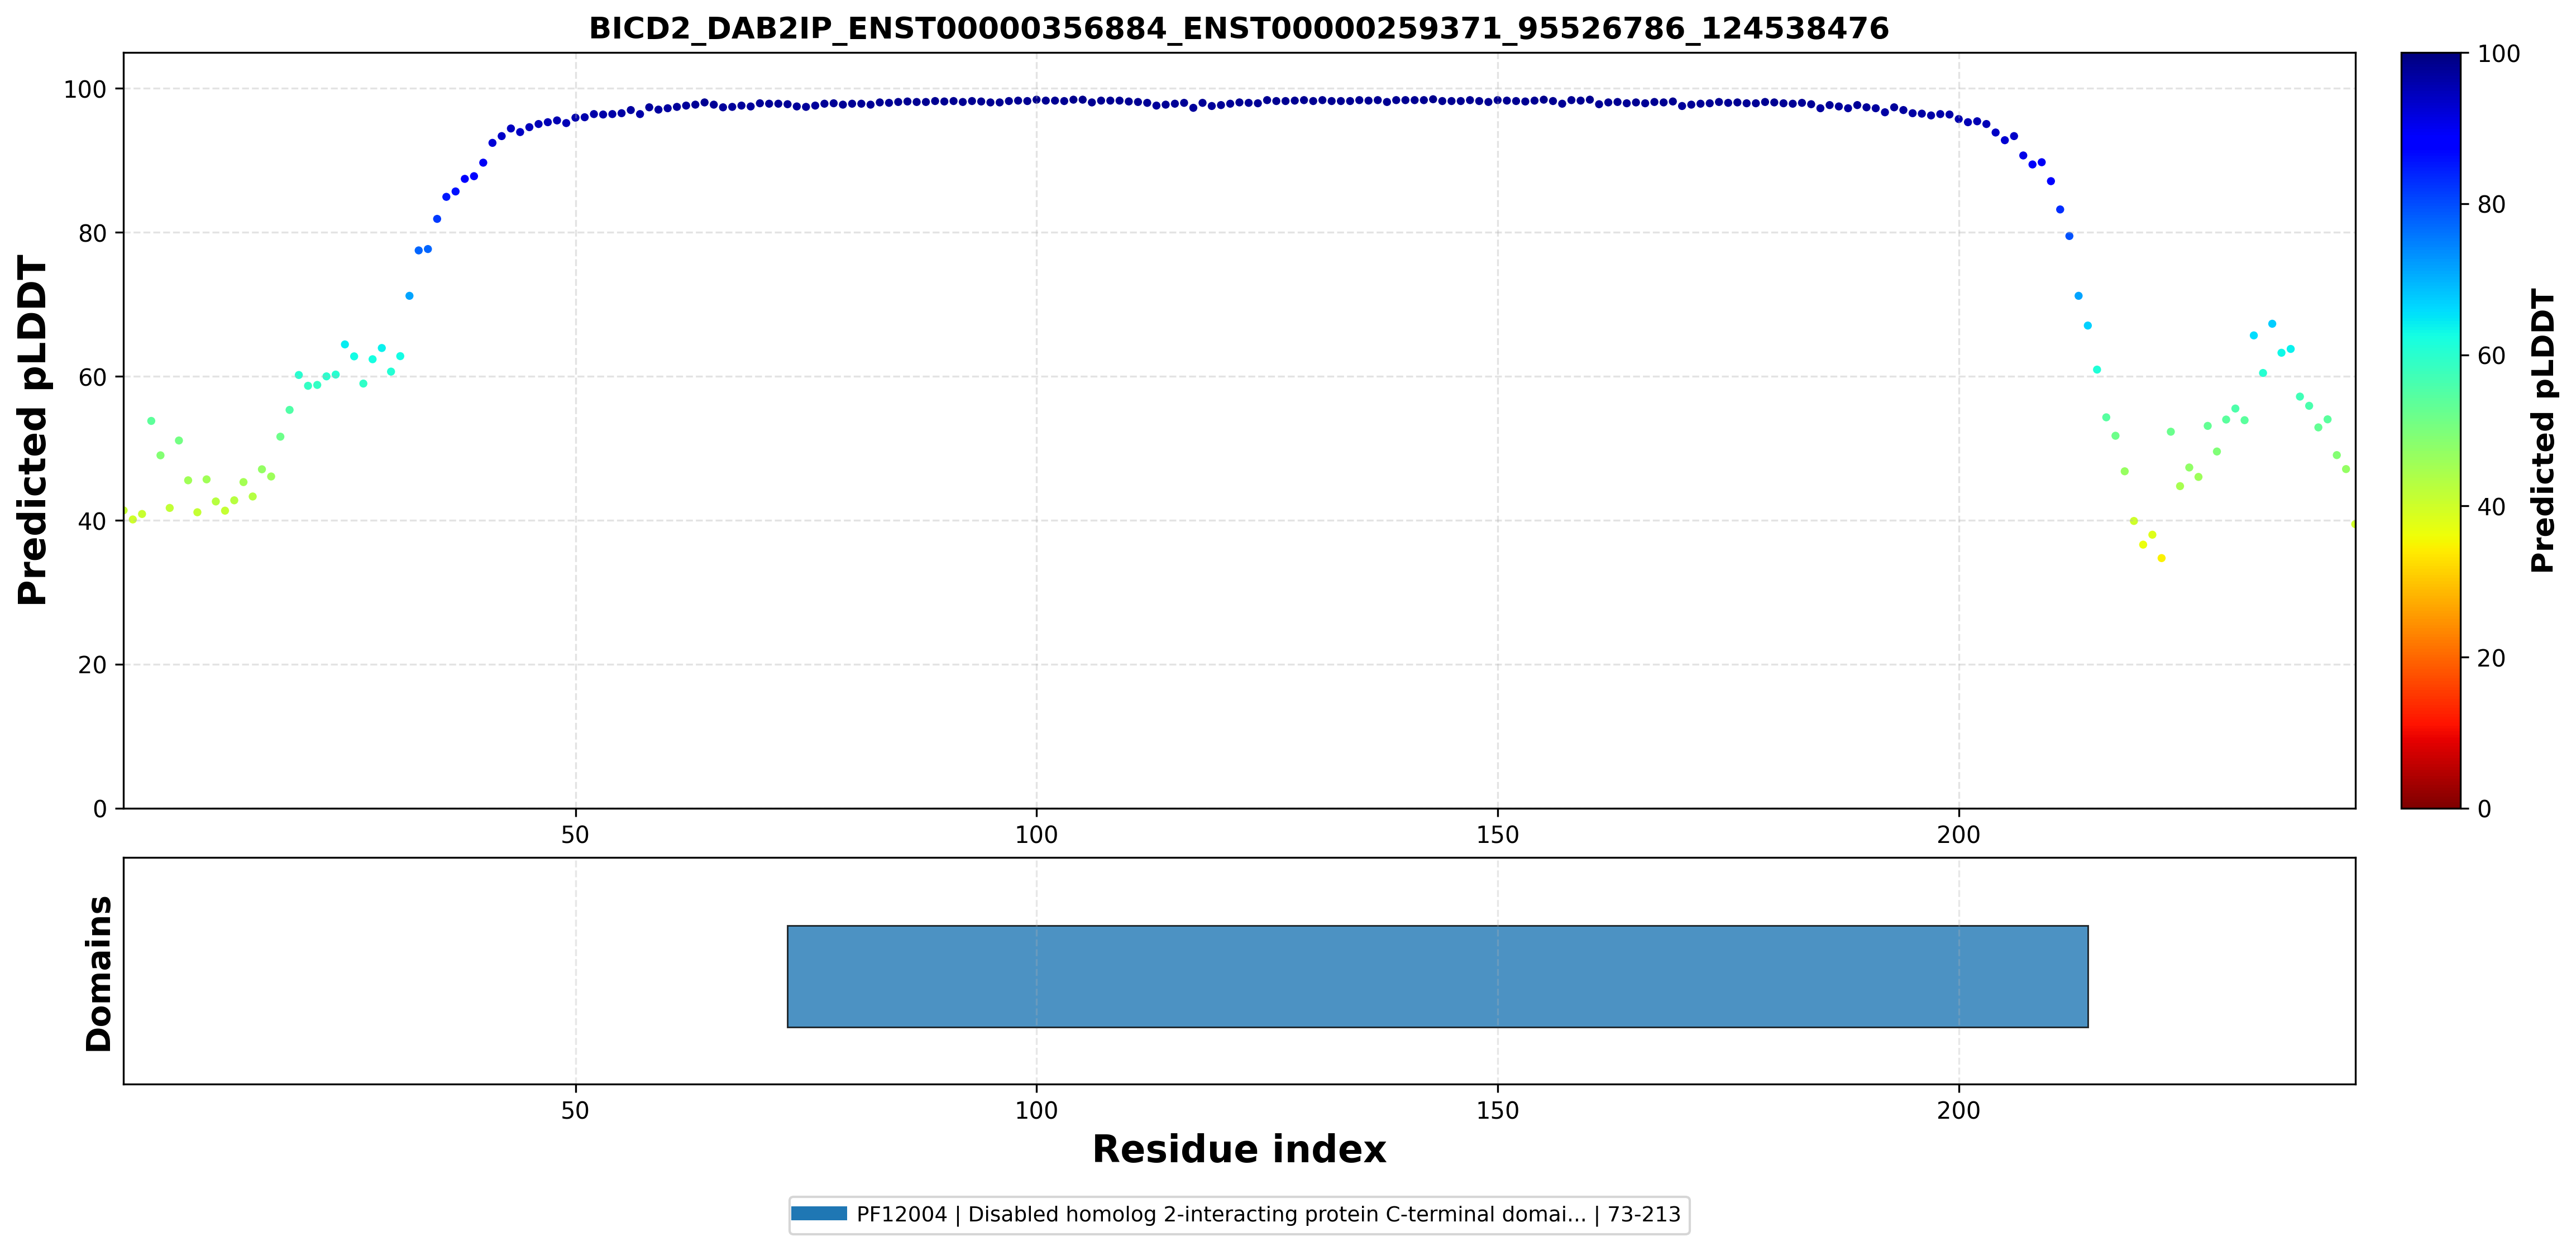
Task: Click y-axis tick label 80
Action: pyautogui.click(x=92, y=233)
